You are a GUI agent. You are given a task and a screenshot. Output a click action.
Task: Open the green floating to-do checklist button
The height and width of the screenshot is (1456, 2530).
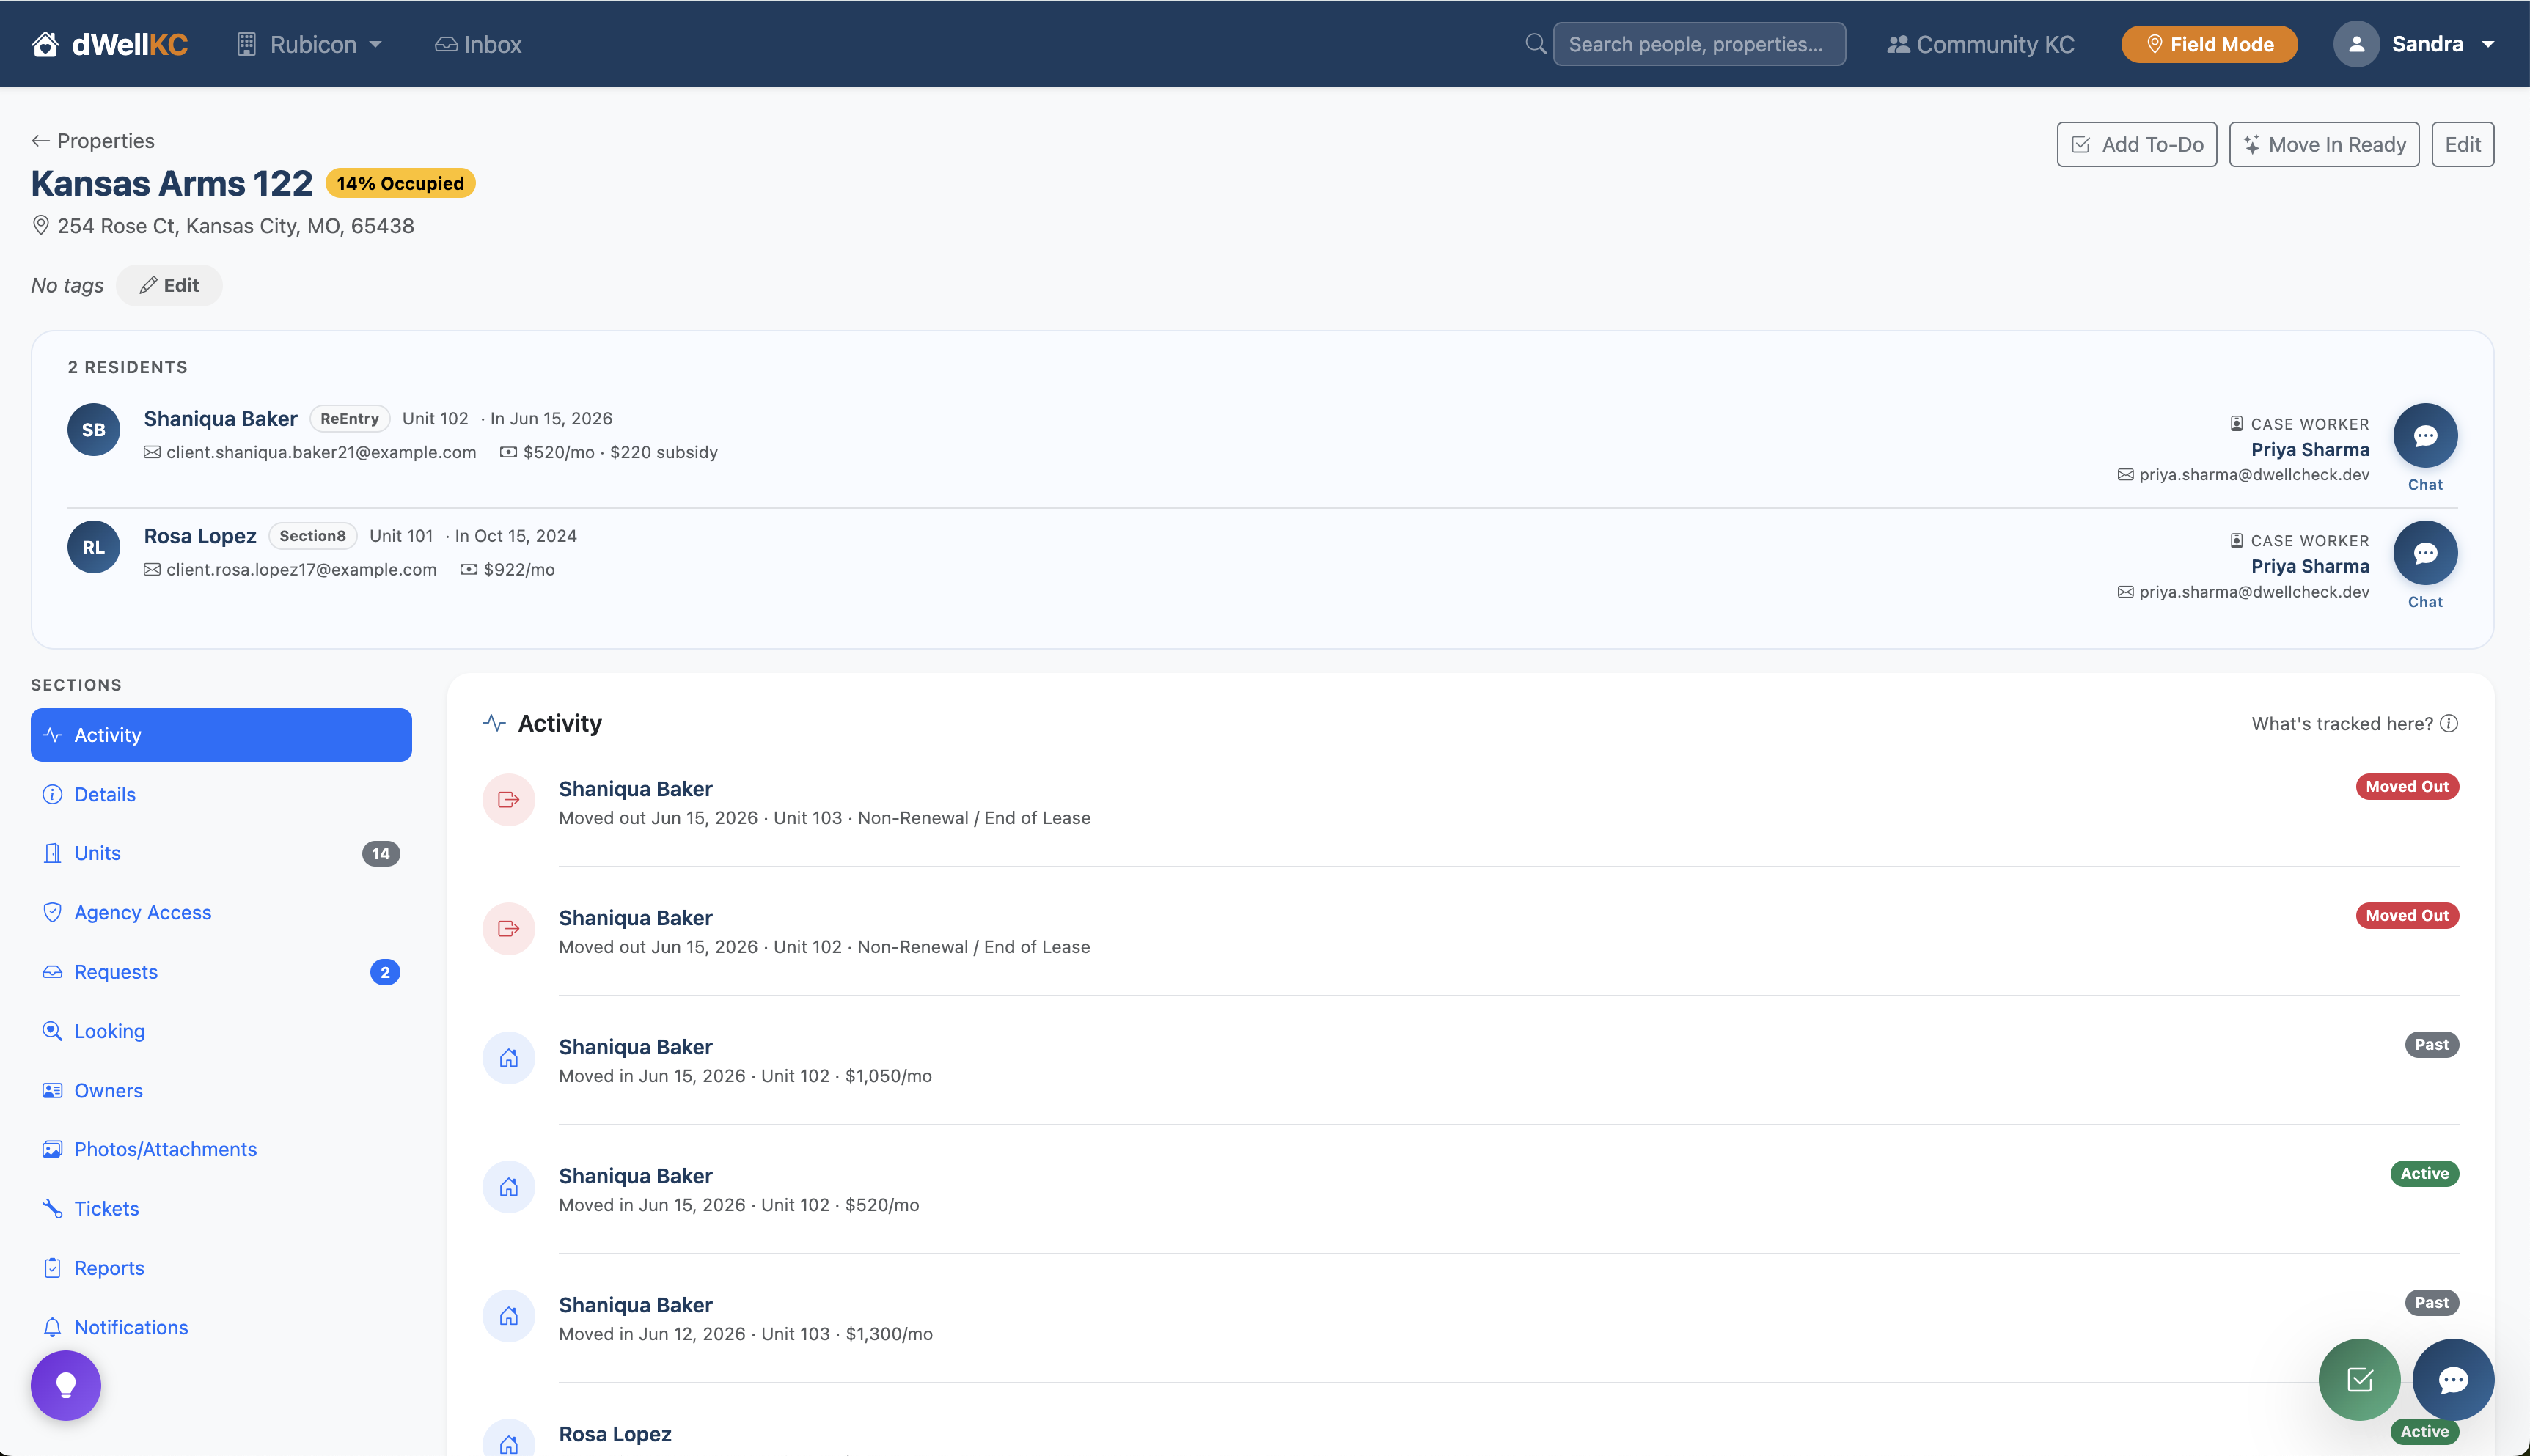point(2359,1380)
